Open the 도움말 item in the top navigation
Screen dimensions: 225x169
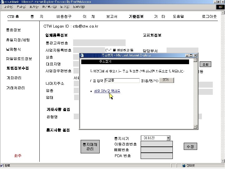pyautogui.click(x=178, y=17)
